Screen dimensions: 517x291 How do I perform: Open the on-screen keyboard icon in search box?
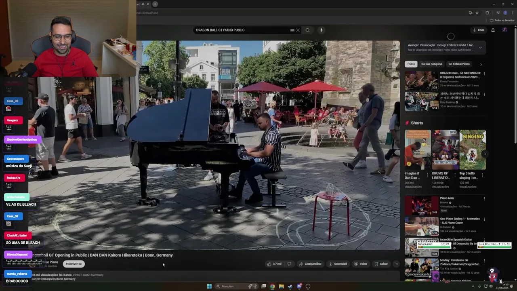pos(292,30)
